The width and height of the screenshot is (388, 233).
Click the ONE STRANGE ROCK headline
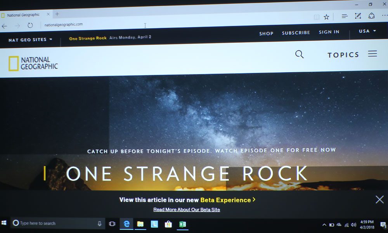tap(187, 174)
